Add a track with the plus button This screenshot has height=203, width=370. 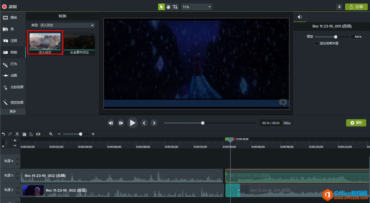pos(15,140)
